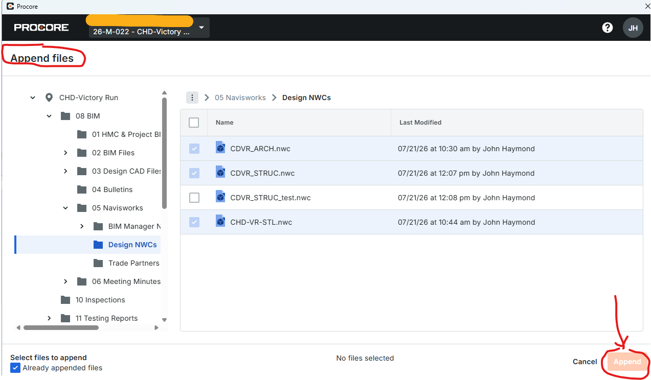
Task: Click the 01 HMC & Project BI folder icon
Action: [x=82, y=134]
